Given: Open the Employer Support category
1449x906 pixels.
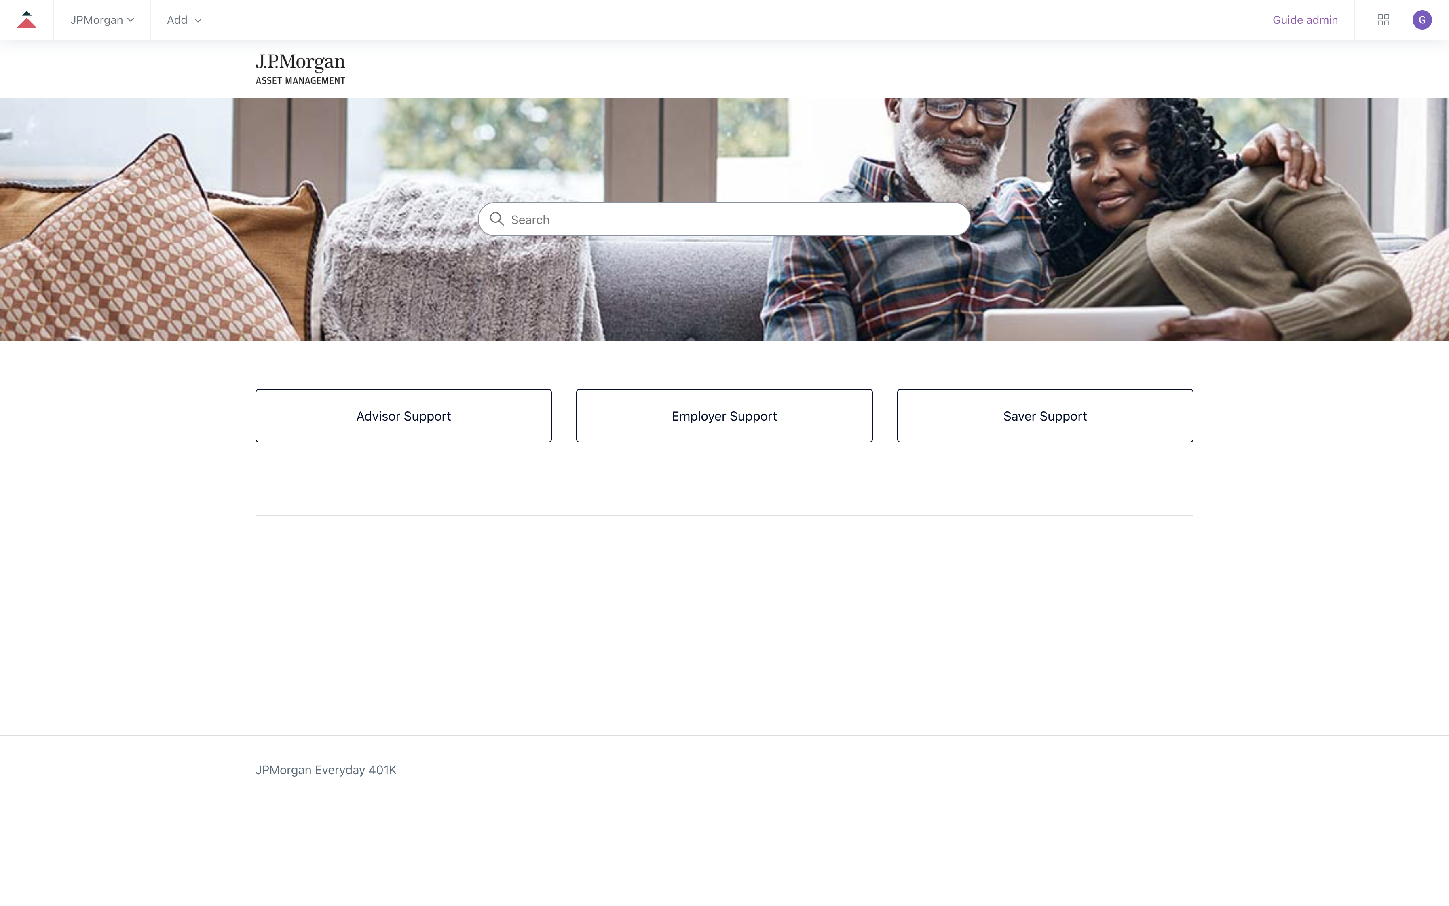Looking at the screenshot, I should click(x=724, y=416).
